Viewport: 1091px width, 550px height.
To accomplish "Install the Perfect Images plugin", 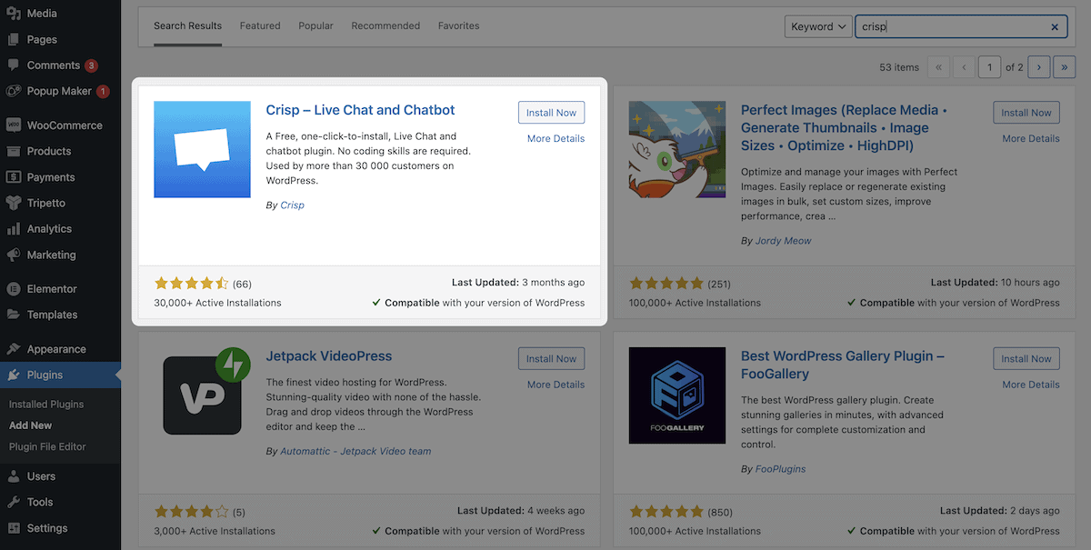I will tap(1026, 113).
